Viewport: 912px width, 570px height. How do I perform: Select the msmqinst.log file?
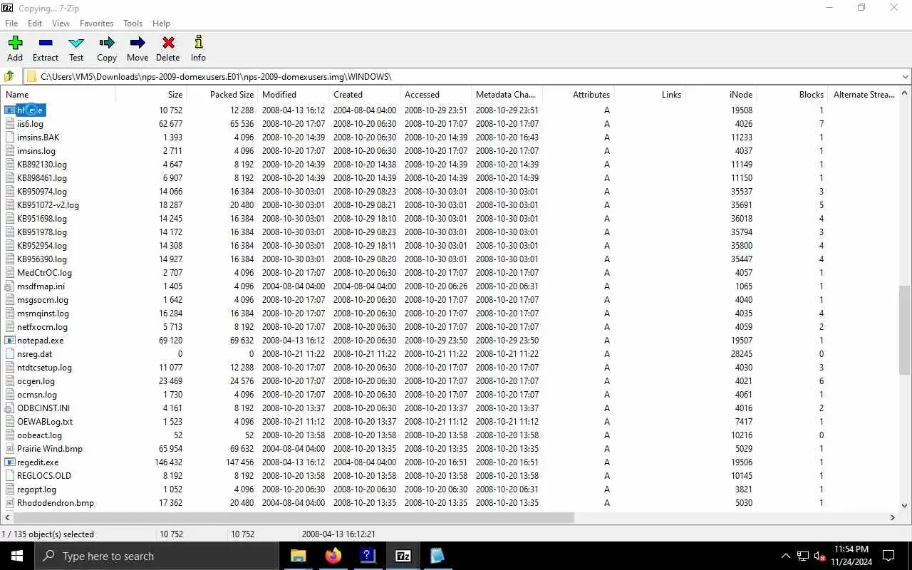(43, 313)
